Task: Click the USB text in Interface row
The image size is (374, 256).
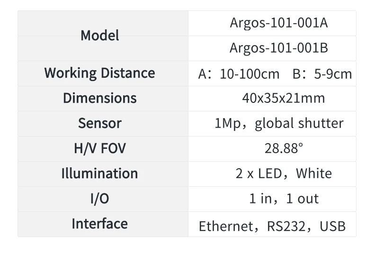Action: click(332, 226)
